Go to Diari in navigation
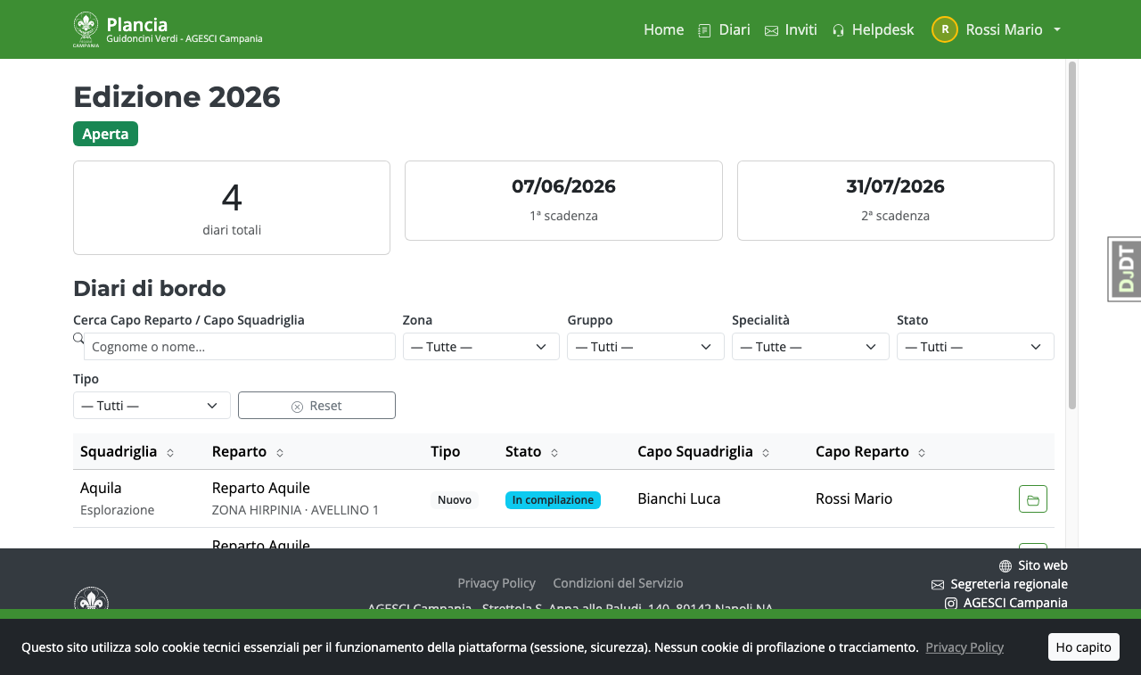The image size is (1141, 675). click(x=724, y=29)
